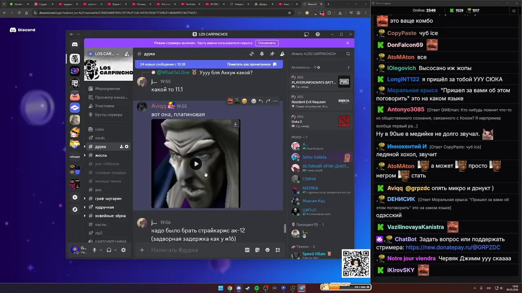This screenshot has height=293, width=522.
Task: Click Aviqq username in Discord chat
Action: tap(159, 106)
